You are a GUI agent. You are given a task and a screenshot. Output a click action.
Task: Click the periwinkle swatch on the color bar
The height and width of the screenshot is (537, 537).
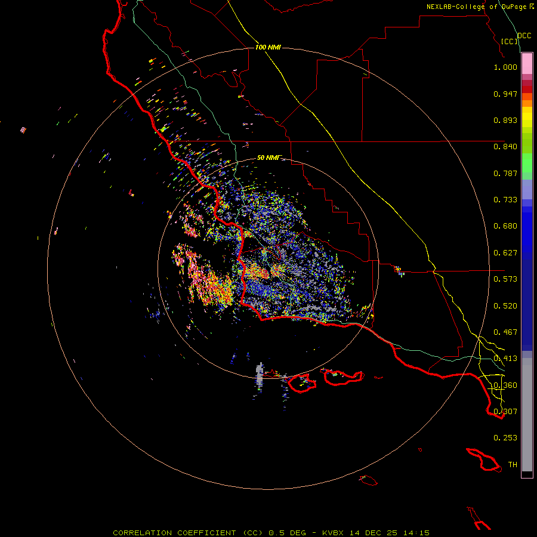527,189
